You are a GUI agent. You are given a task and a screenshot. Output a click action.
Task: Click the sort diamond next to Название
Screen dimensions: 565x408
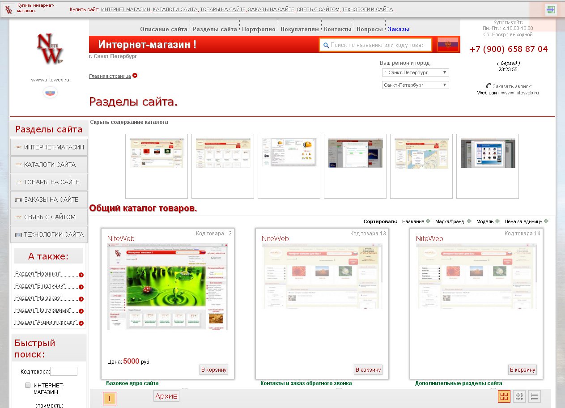point(428,221)
